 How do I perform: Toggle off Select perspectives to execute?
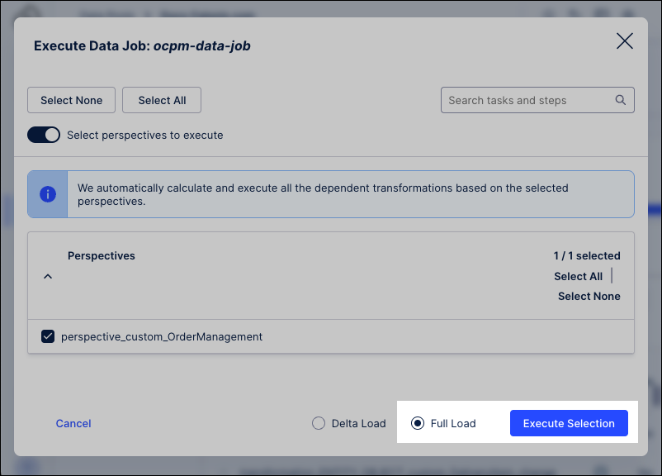[x=44, y=135]
